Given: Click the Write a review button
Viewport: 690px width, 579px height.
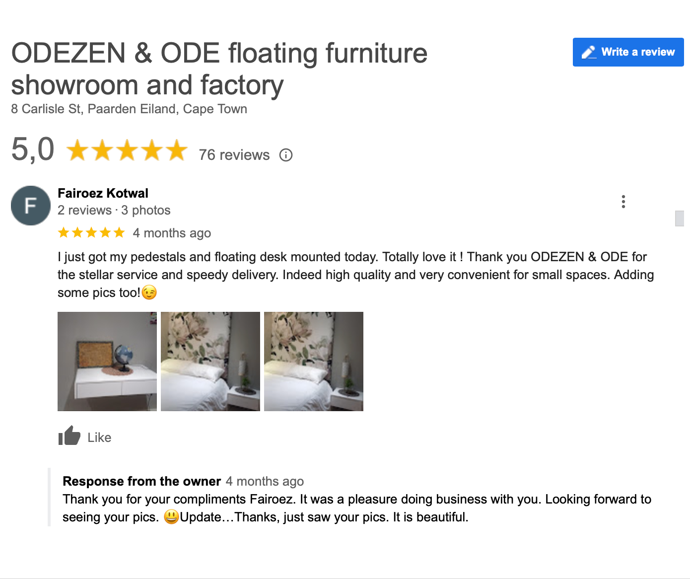Looking at the screenshot, I should 628,52.
